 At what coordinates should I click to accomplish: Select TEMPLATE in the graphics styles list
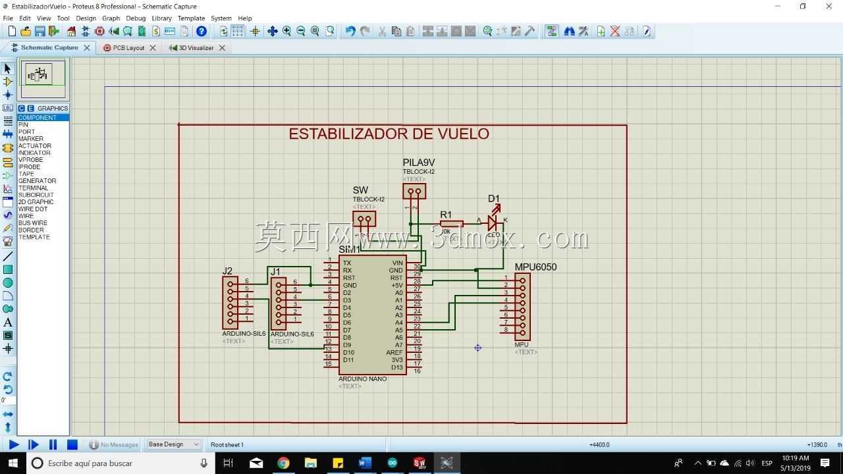coord(43,237)
